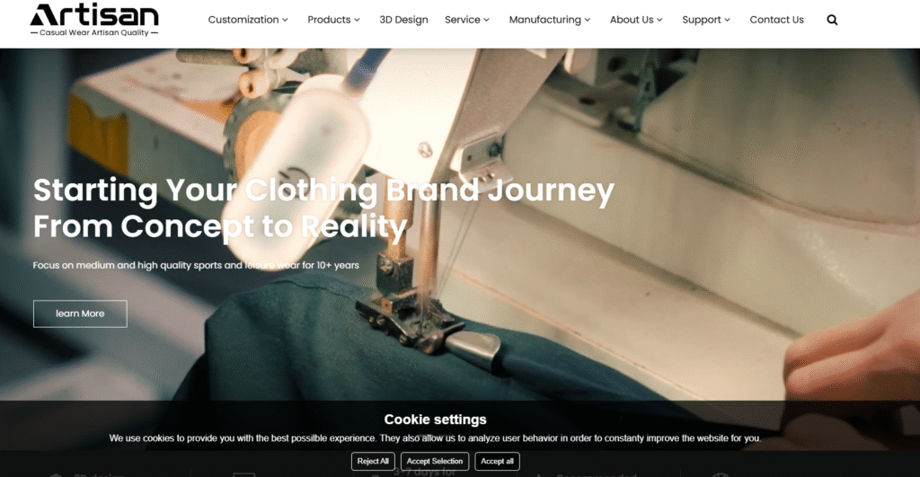Expand the Products dropdown chevron
Viewport: 920px width, 477px height.
pos(357,20)
